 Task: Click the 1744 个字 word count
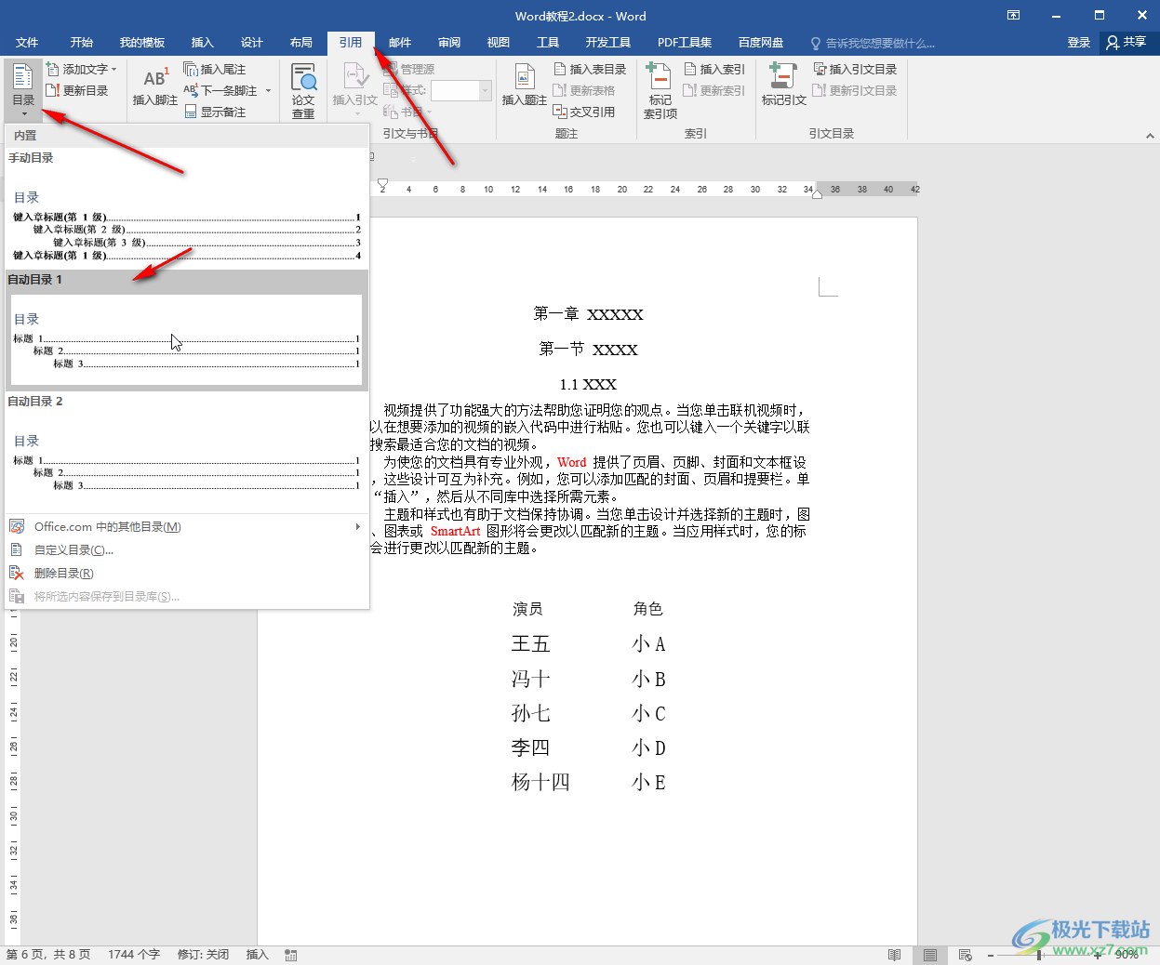click(134, 955)
